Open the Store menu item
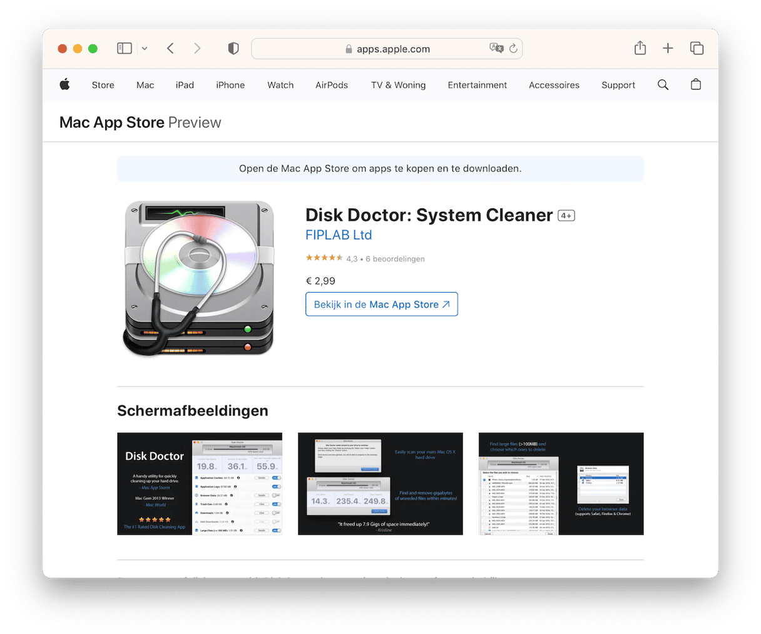The width and height of the screenshot is (761, 634). 103,85
